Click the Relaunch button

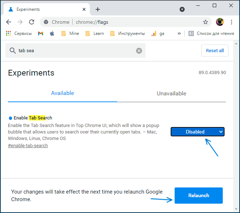199,195
